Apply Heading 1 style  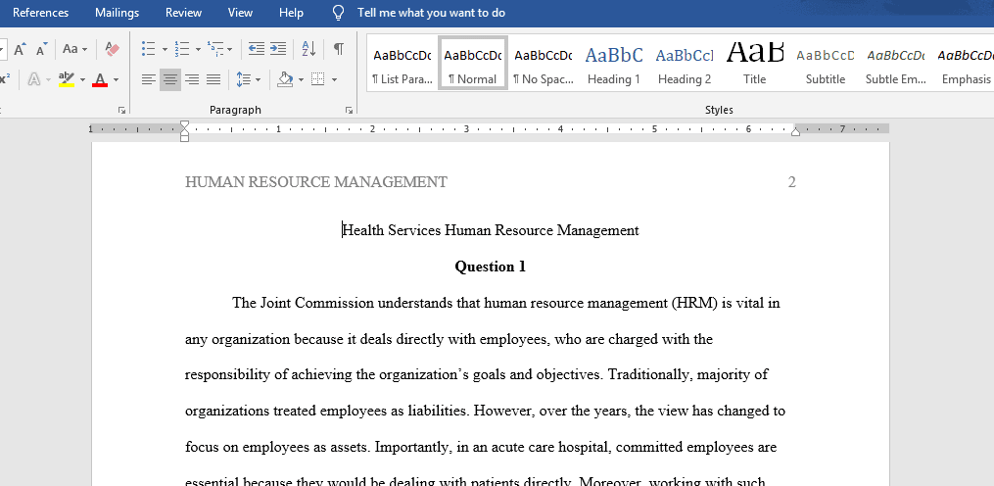click(x=614, y=64)
